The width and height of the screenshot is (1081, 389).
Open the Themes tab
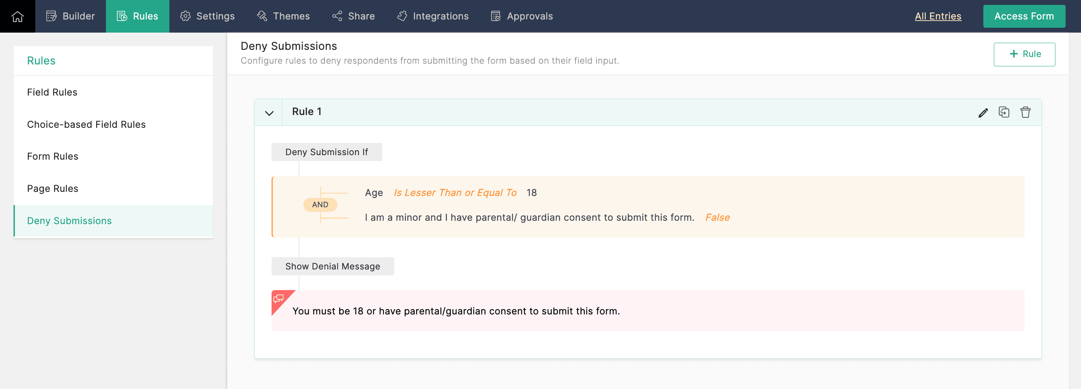(x=283, y=16)
